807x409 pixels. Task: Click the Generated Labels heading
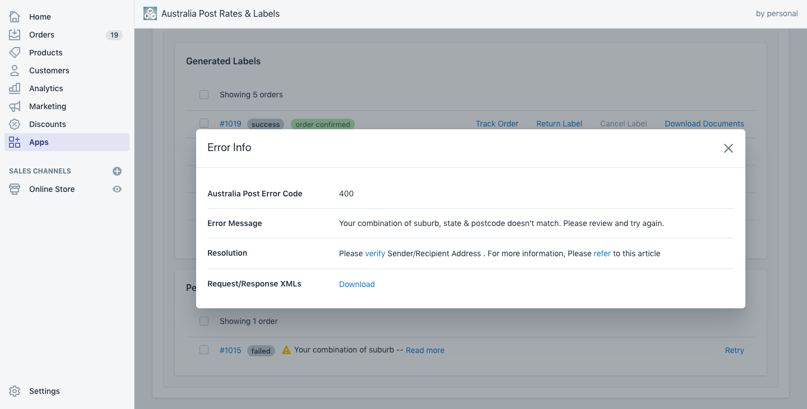point(223,61)
